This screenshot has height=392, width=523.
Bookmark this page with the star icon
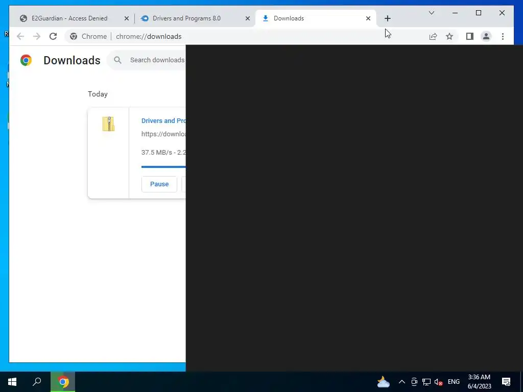449,36
